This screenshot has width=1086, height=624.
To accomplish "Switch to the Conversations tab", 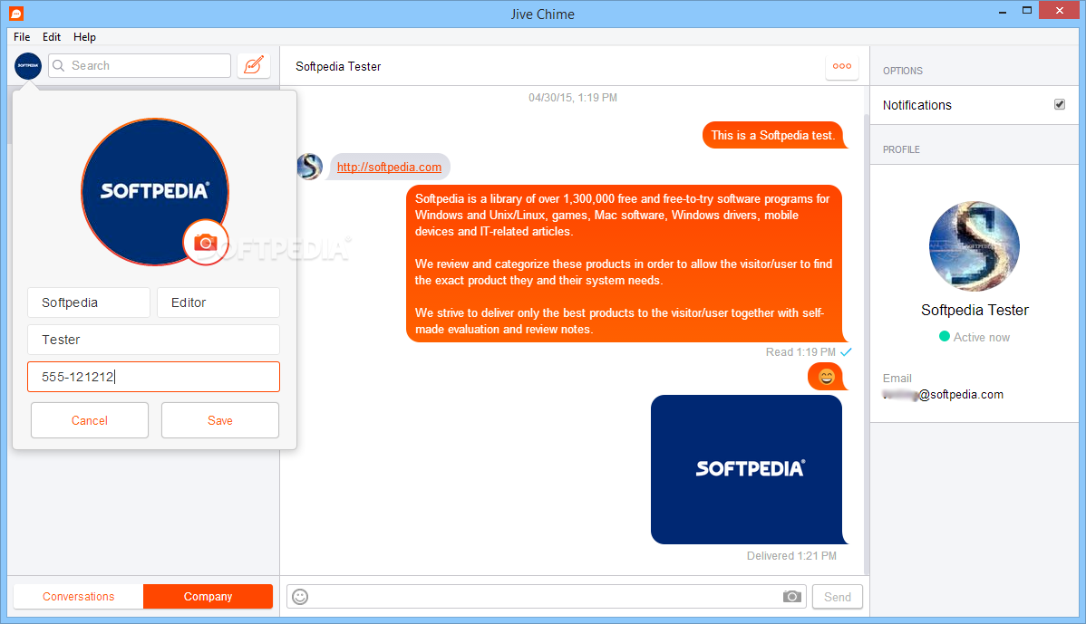I will pos(78,596).
